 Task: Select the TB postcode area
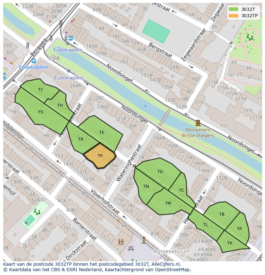pyautogui.click(x=222, y=214)
